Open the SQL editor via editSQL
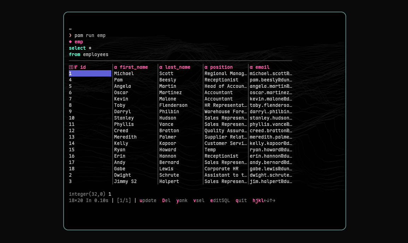 220,200
